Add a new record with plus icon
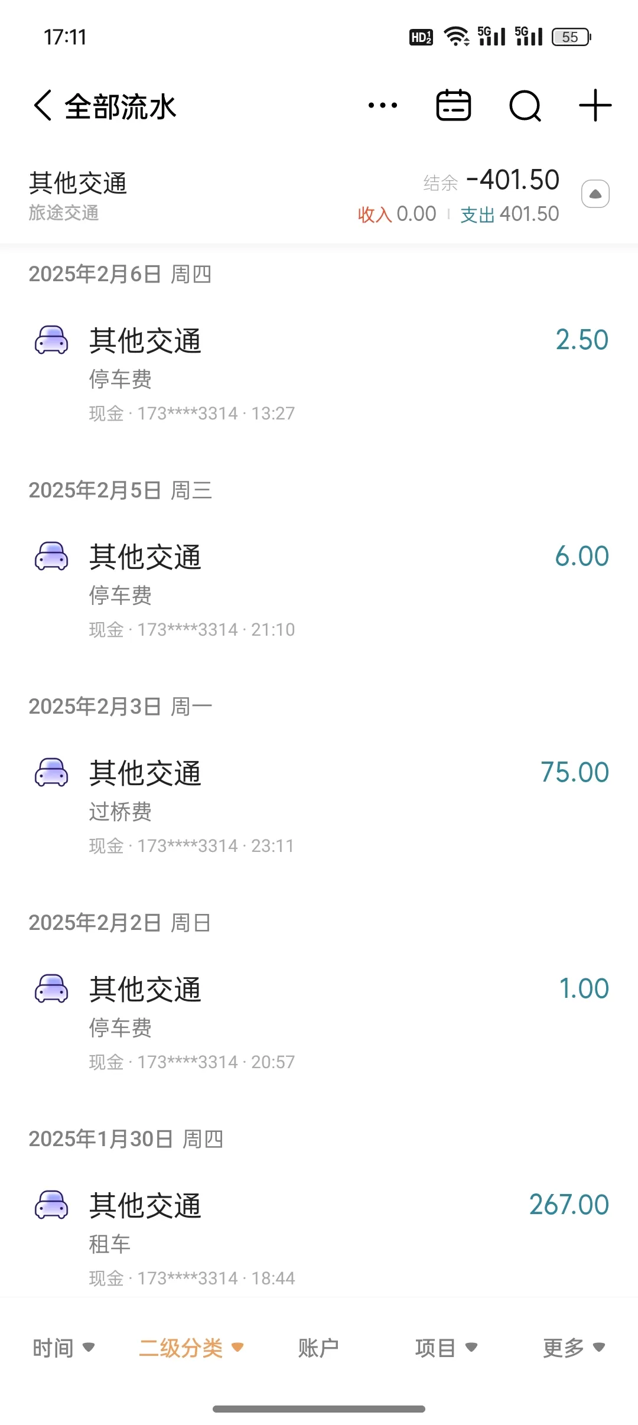Image resolution: width=638 pixels, height=1425 pixels. coord(595,106)
